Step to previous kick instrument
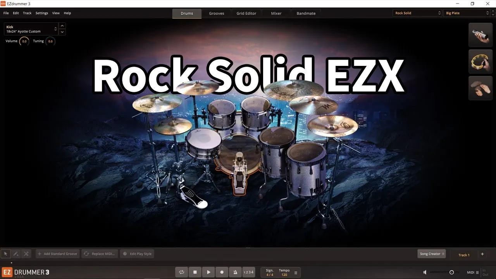The image size is (496, 279). pyautogui.click(x=62, y=26)
